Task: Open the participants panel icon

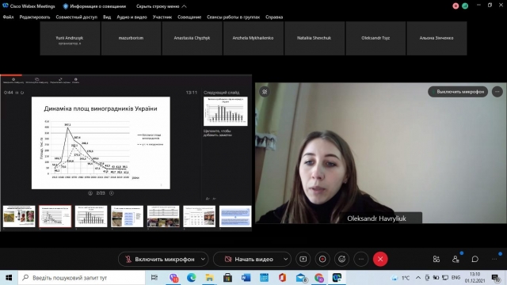Action: (456, 259)
